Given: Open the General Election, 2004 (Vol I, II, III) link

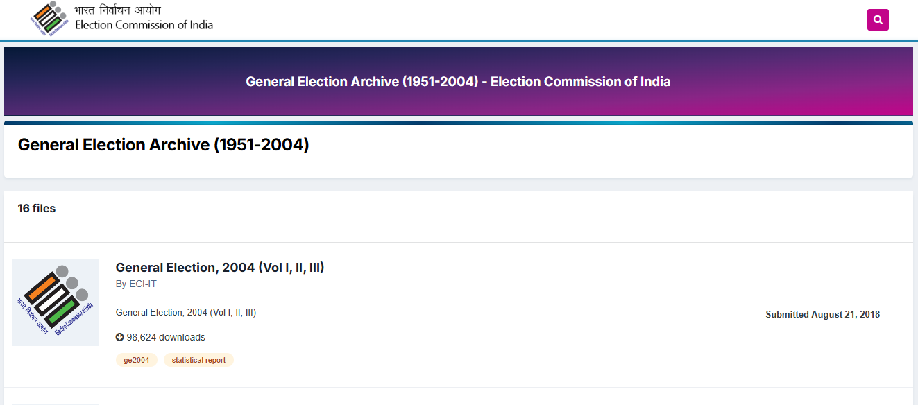Looking at the screenshot, I should pos(219,267).
